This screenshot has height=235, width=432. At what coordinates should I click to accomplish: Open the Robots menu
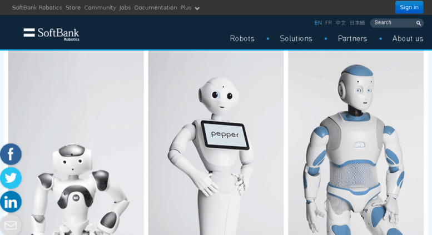(242, 38)
